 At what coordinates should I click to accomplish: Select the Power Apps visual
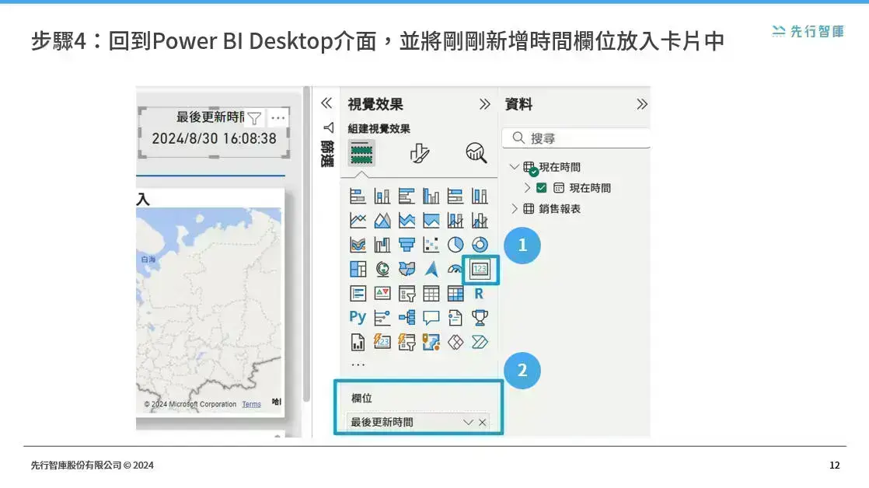point(455,343)
